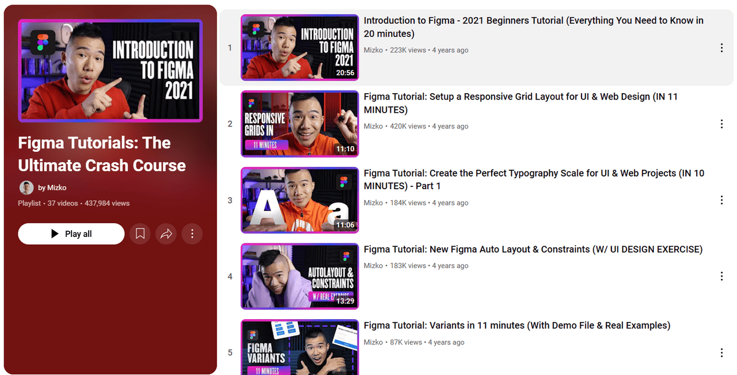The height and width of the screenshot is (375, 737).
Task: Open the "Responsive Grids in 11 Minutes" thumbnail
Action: (x=299, y=124)
